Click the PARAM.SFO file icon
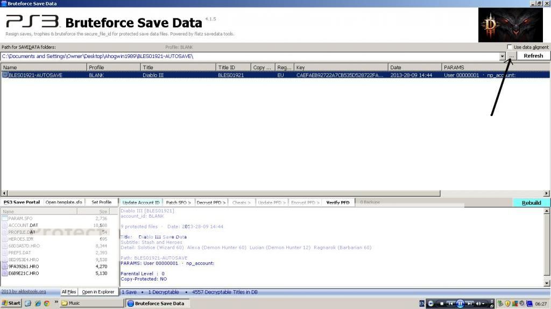 tap(5, 219)
